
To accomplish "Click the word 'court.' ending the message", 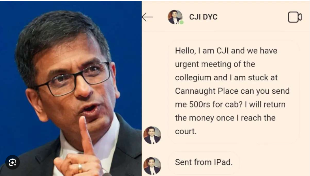I will [x=186, y=131].
